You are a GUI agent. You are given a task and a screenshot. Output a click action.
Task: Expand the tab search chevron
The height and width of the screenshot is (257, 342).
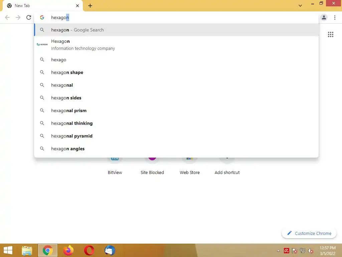coord(300,6)
